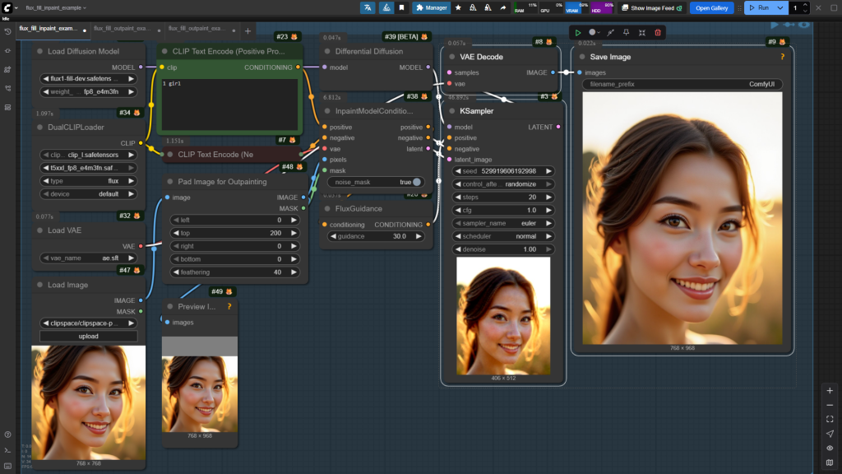Switch to the second flux_fill_outpaint tab

(x=197, y=29)
